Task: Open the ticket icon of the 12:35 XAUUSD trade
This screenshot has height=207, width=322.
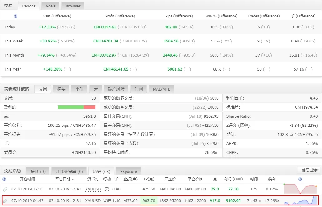Action: coord(5,189)
